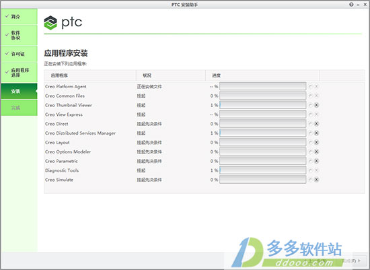Select the Creo Thumbnail Viewer row name
Image resolution: width=370 pixels, height=270 pixels.
pos(68,105)
